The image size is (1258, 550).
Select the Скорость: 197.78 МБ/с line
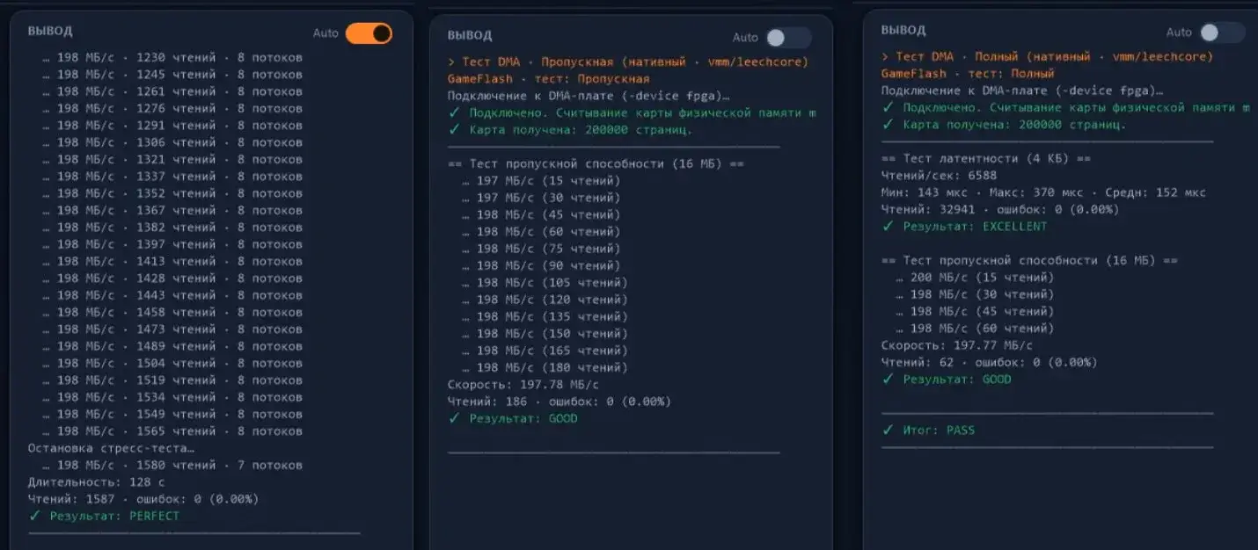point(523,385)
